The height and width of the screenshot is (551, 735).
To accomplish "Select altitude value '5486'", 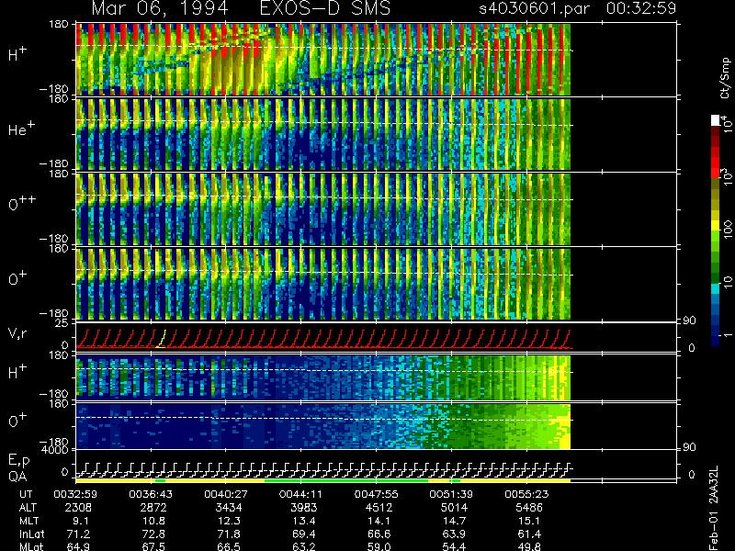I will 529,508.
